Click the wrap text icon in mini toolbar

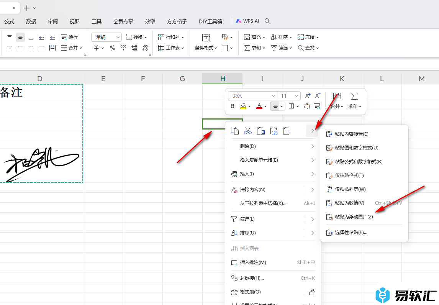point(317,106)
